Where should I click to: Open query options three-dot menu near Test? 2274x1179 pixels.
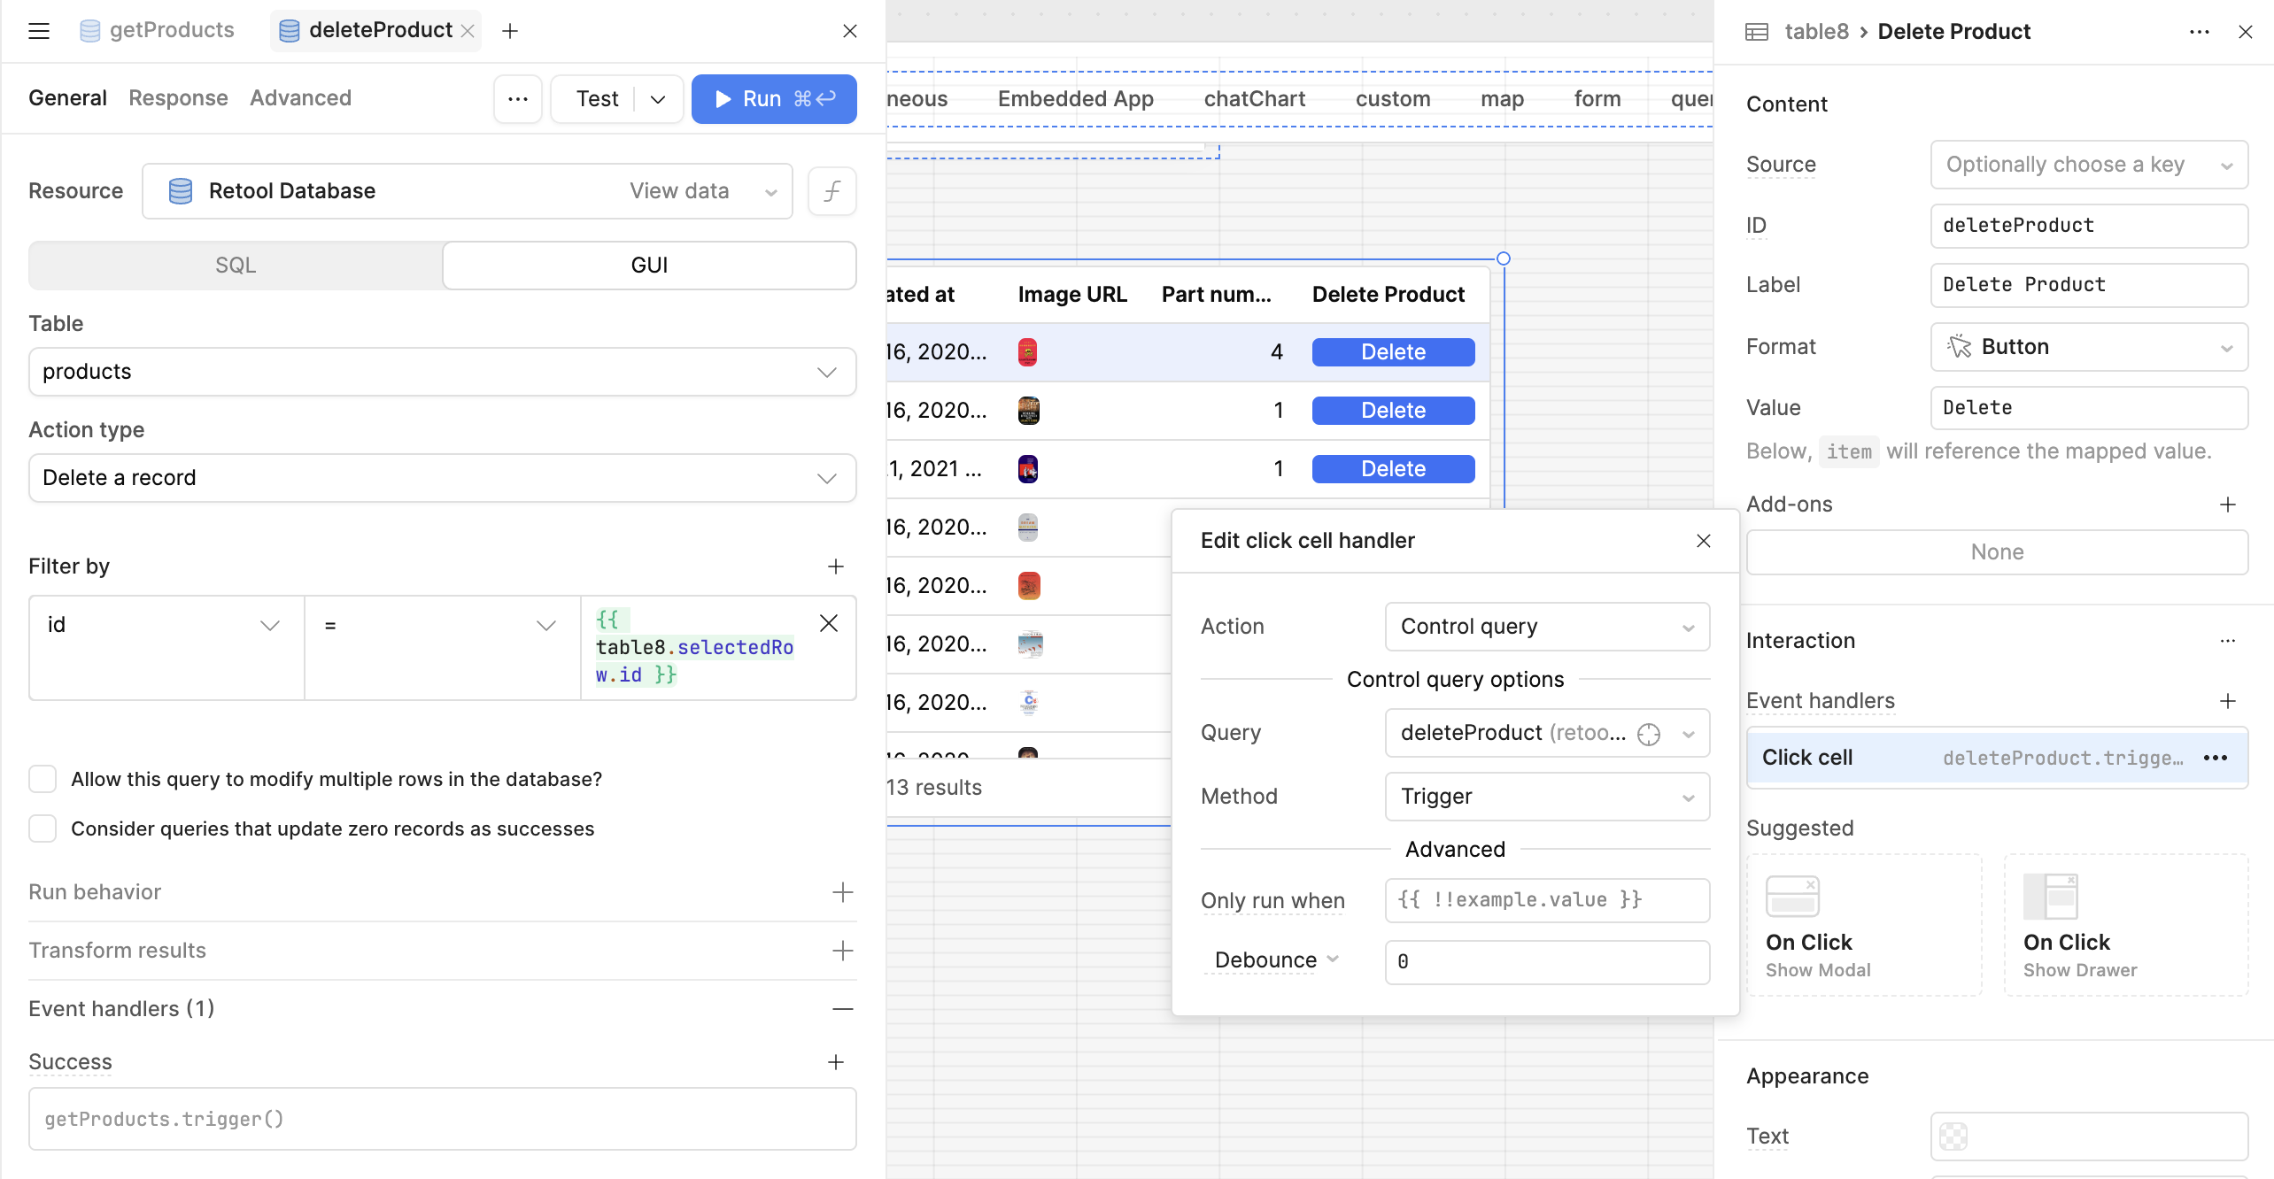[x=518, y=98]
